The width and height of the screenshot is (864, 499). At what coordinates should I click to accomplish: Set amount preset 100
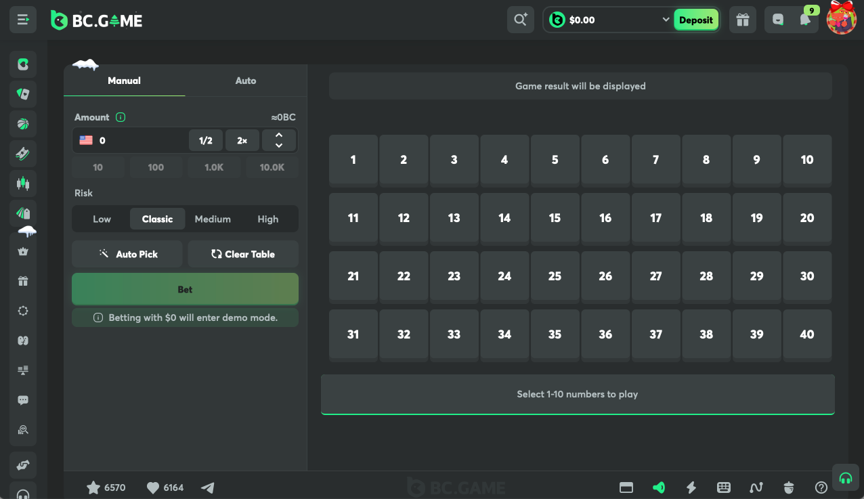[x=156, y=167]
